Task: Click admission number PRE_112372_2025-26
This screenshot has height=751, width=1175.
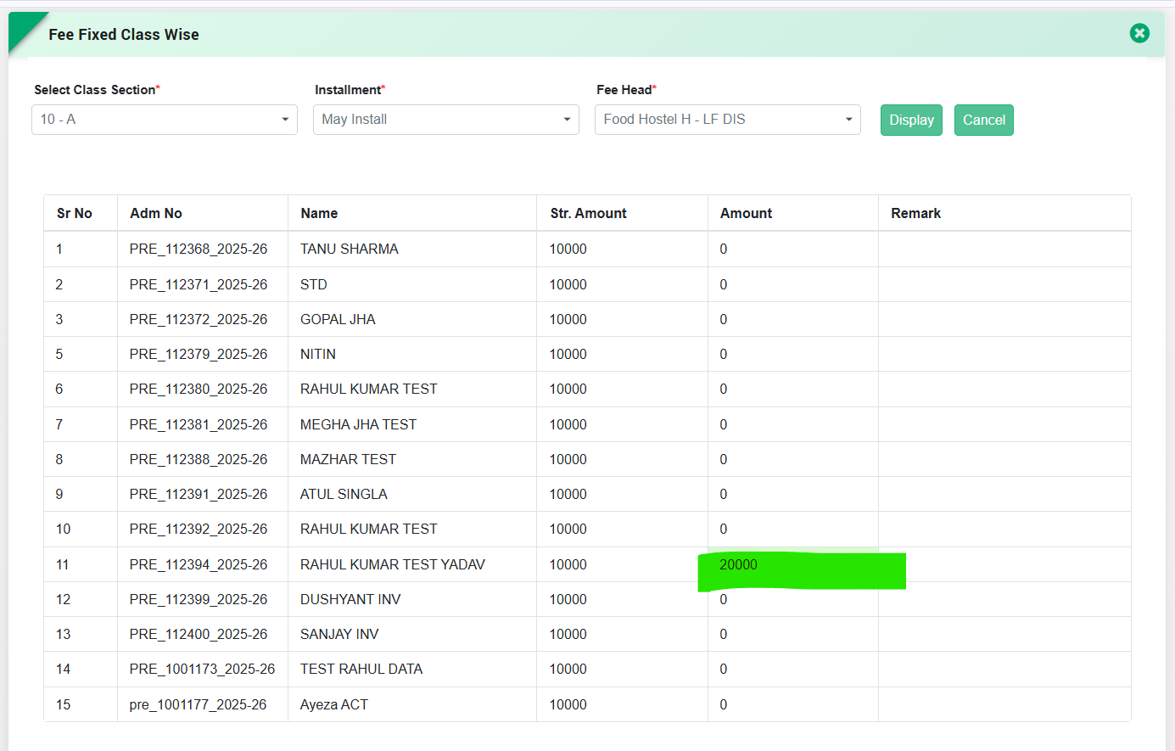Action: [199, 319]
